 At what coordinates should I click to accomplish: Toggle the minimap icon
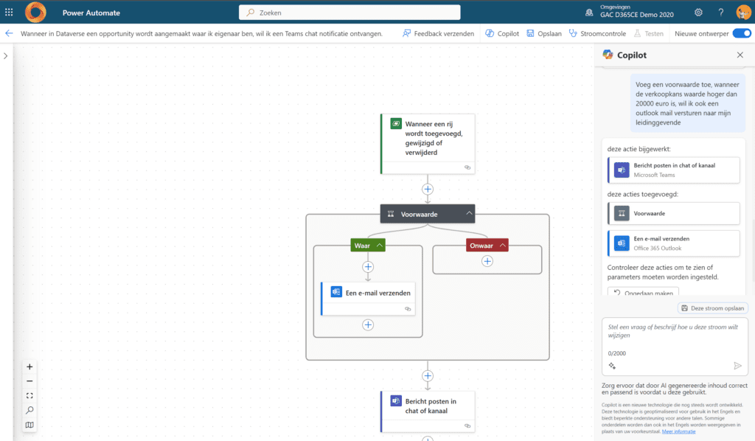[29, 425]
